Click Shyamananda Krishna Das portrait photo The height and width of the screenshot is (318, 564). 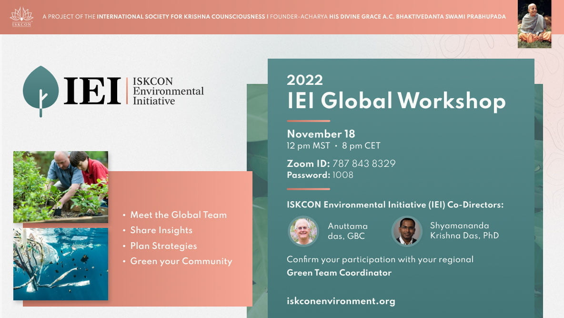coord(407,231)
